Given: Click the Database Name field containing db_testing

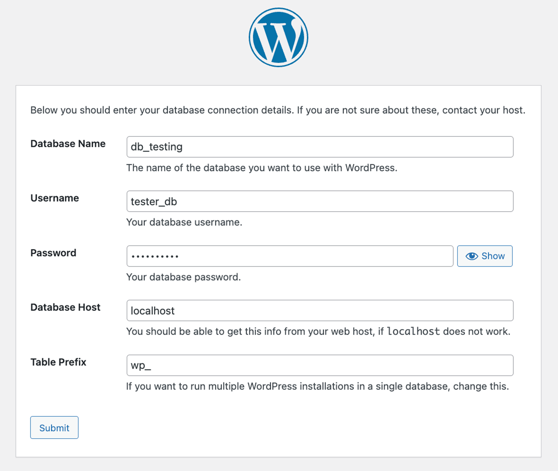Looking at the screenshot, I should tap(320, 147).
